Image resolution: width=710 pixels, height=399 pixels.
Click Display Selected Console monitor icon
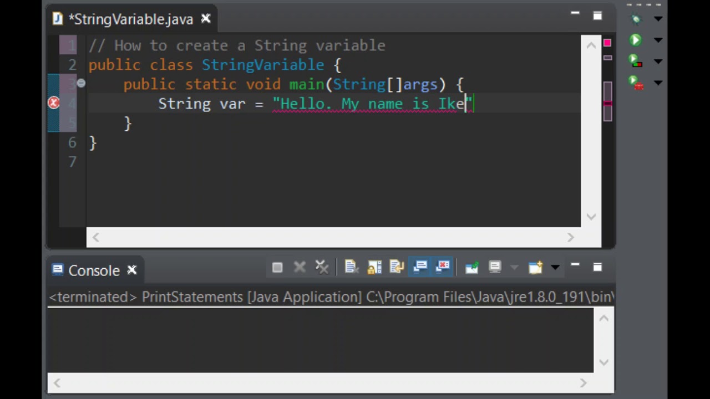click(x=495, y=268)
